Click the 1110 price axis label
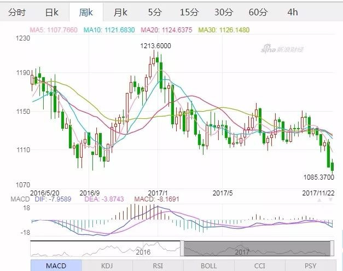Image resolution: width=343 pixels, height=271 pixels. [x=23, y=150]
